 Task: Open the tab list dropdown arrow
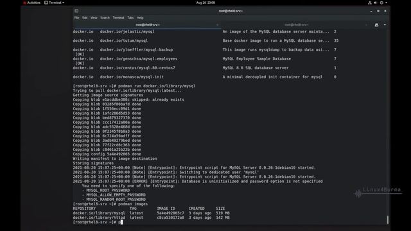tap(385, 25)
